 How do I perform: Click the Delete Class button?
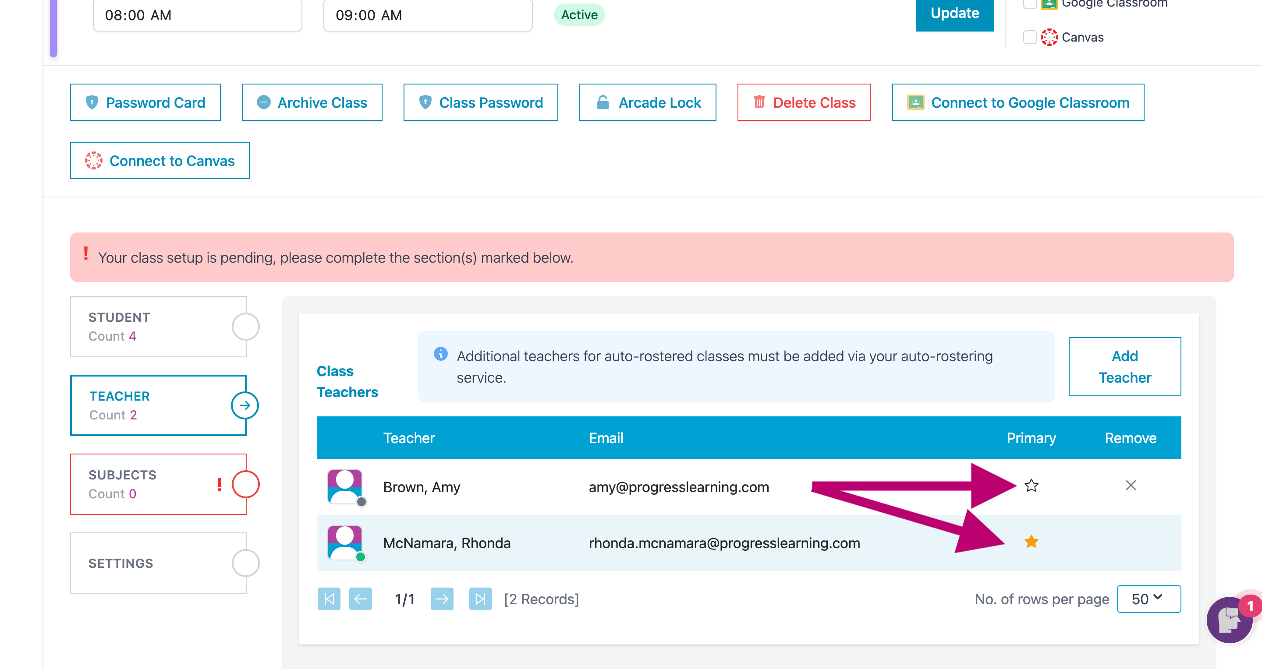pos(804,102)
